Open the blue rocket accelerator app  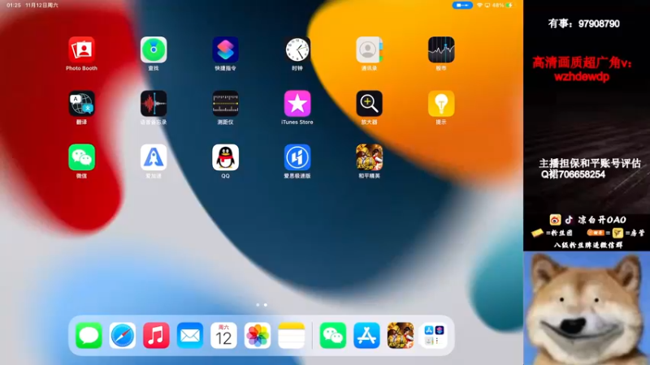click(154, 157)
